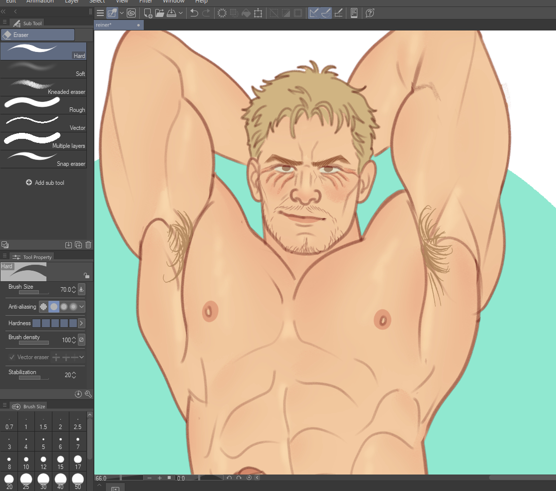
Task: Expand the Anti-aliasing options dropdown
Action: tap(82, 307)
